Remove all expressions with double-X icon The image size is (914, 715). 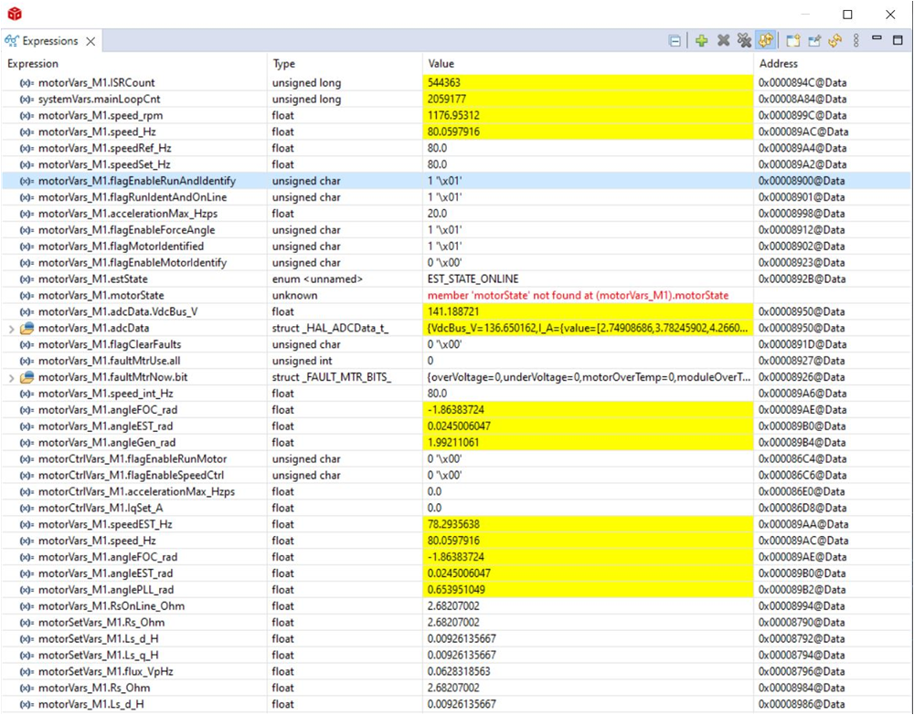pos(744,41)
